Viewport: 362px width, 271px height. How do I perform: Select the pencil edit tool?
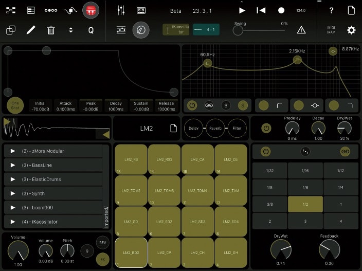pos(31,30)
